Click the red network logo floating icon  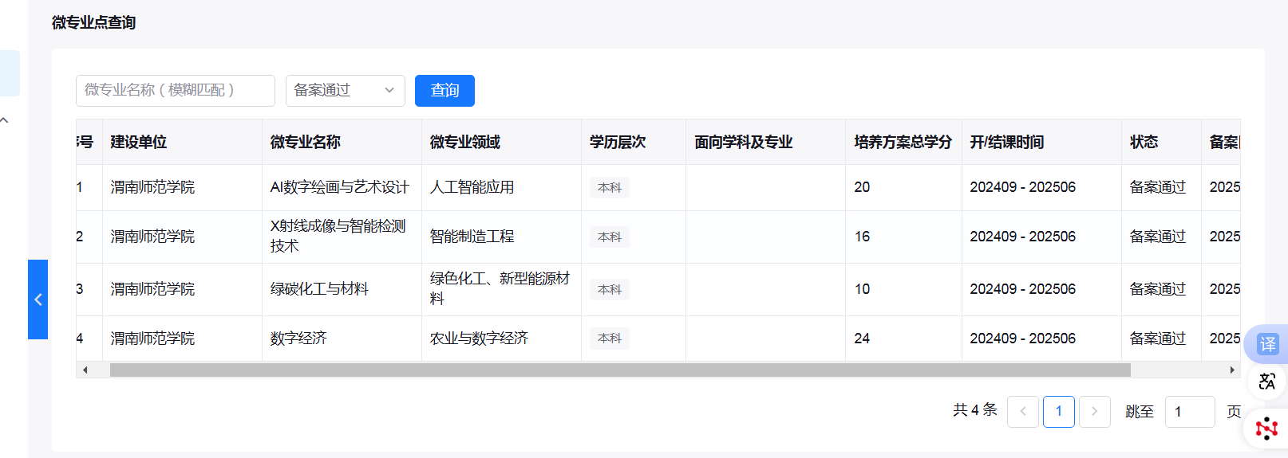[x=1266, y=429]
